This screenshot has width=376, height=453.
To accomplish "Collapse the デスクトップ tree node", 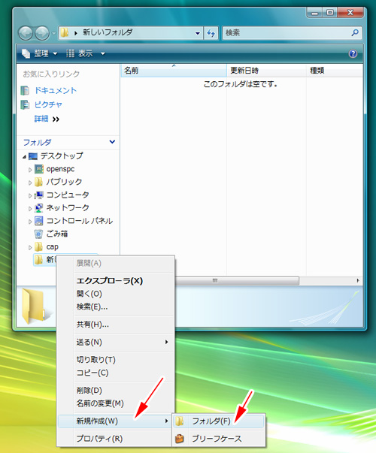I will tap(25, 157).
